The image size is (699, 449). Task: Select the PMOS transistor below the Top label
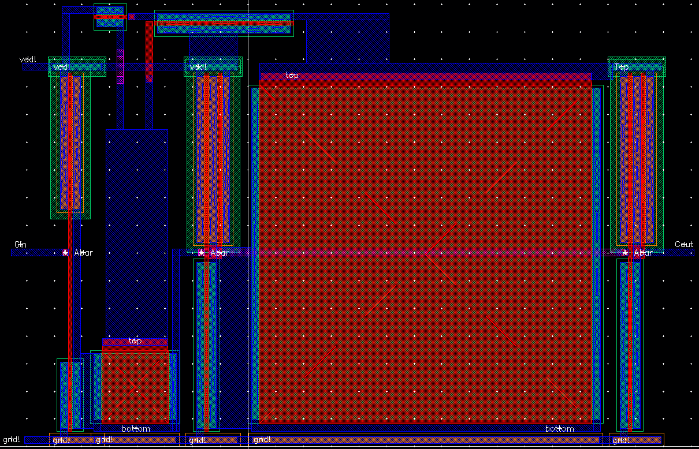click(637, 159)
